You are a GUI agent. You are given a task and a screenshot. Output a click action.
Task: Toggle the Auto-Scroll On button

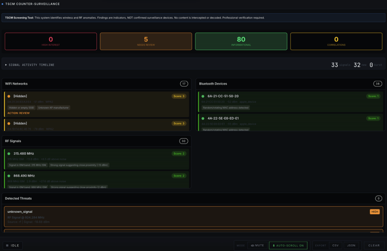point(288,245)
